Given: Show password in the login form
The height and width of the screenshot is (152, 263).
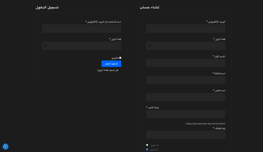Looking at the screenshot, I should point(45,46).
